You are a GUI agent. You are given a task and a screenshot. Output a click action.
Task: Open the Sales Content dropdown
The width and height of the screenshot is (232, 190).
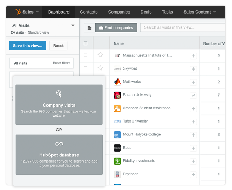(x=200, y=12)
